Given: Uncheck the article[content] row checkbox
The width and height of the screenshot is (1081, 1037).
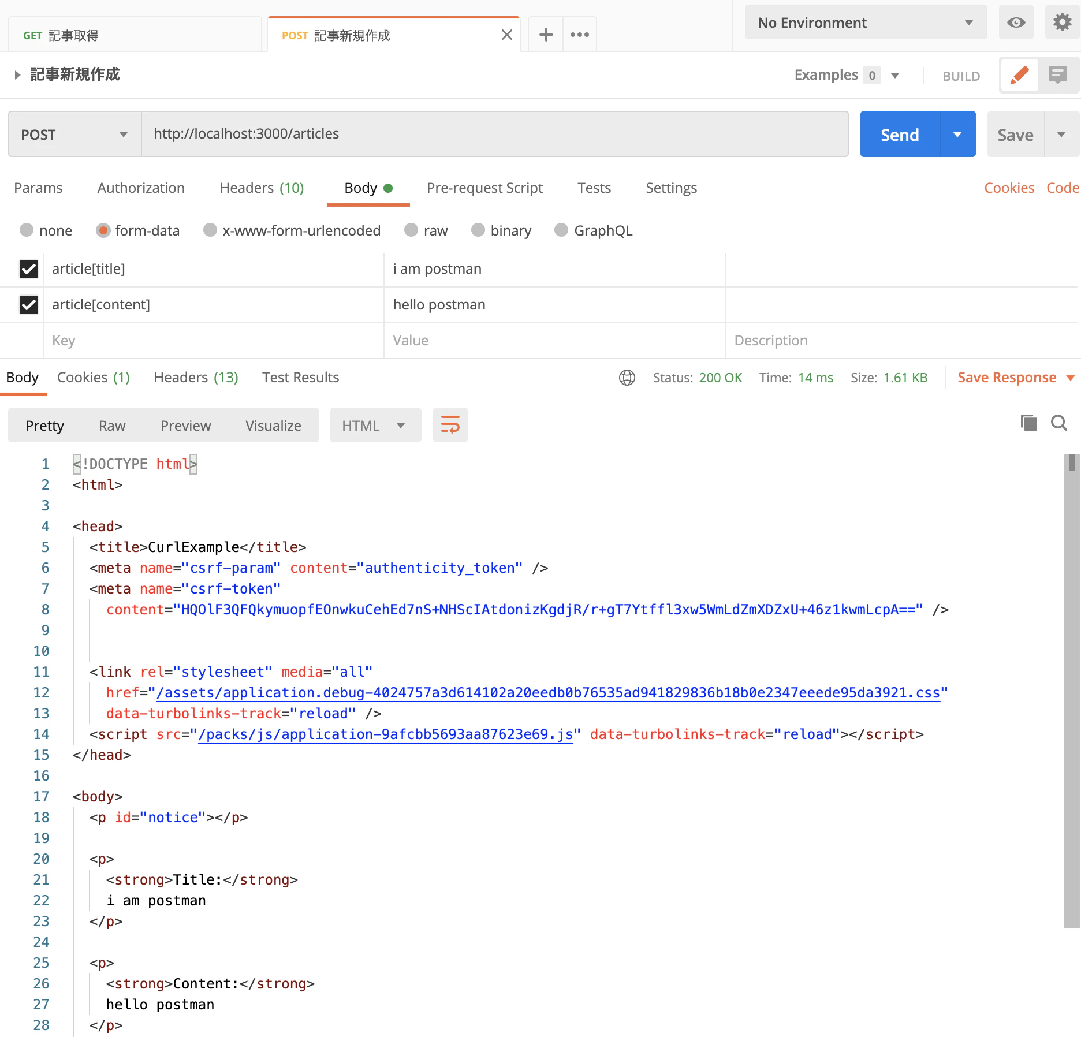Looking at the screenshot, I should (x=29, y=305).
